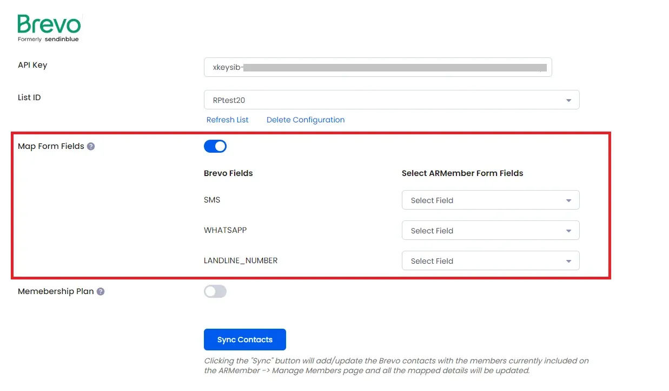Focus the API Key input field

(x=378, y=67)
